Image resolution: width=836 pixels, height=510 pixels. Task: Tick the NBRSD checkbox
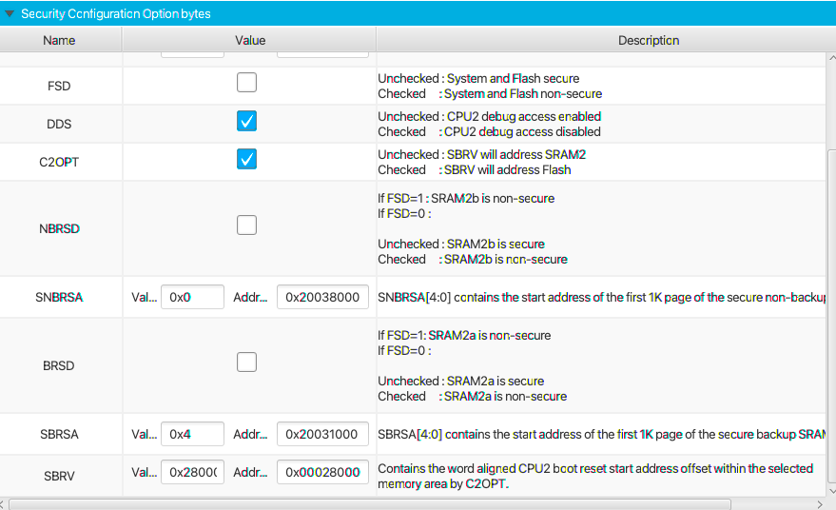click(x=246, y=226)
